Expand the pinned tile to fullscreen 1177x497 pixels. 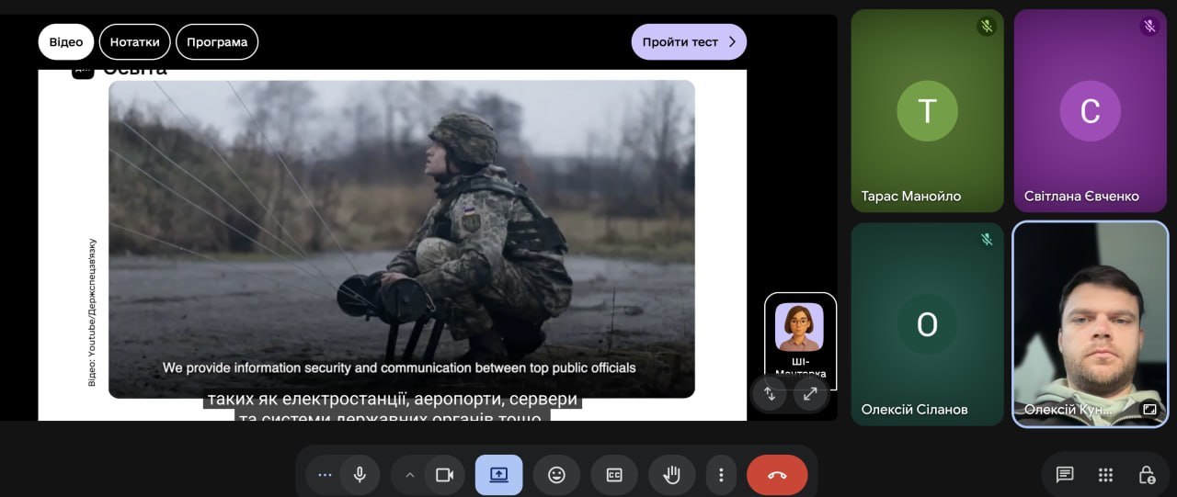coord(810,394)
